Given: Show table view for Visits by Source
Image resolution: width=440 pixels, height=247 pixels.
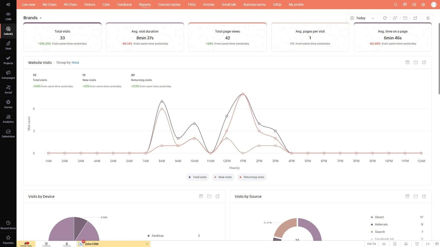Looking at the screenshot, I should pyautogui.click(x=407, y=197).
